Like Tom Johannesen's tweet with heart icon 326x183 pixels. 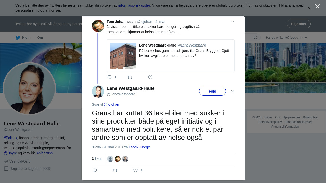(150, 77)
